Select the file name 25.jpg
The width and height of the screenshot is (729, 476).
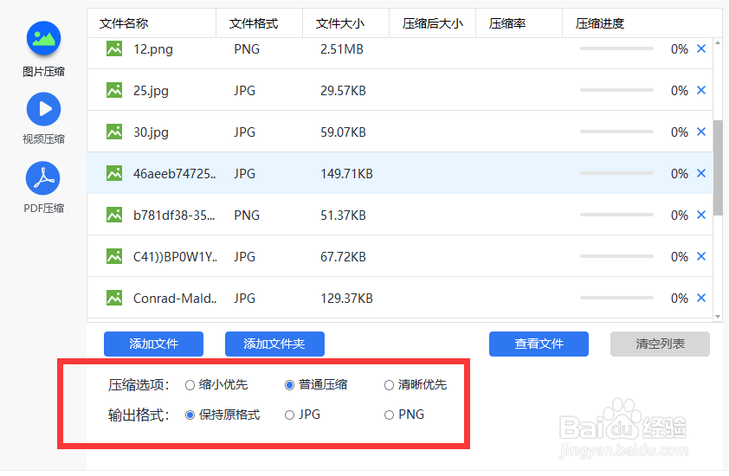(x=151, y=91)
